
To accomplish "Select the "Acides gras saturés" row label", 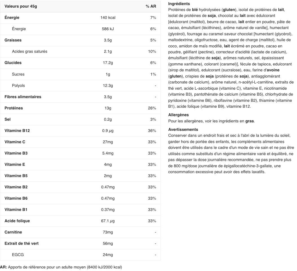I will [30, 51].
